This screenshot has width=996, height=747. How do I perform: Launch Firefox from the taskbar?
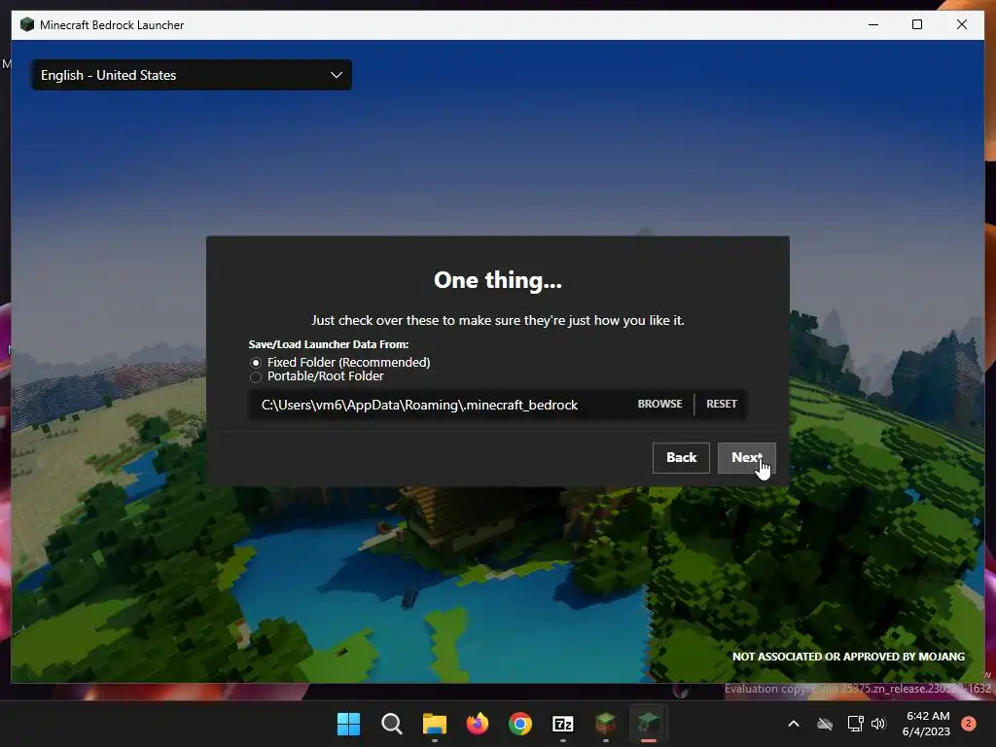tap(477, 724)
